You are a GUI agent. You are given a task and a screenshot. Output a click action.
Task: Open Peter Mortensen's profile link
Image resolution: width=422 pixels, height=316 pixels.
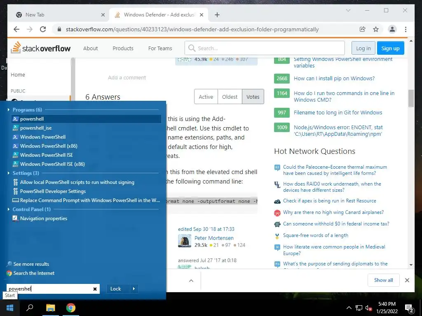pyautogui.click(x=214, y=238)
